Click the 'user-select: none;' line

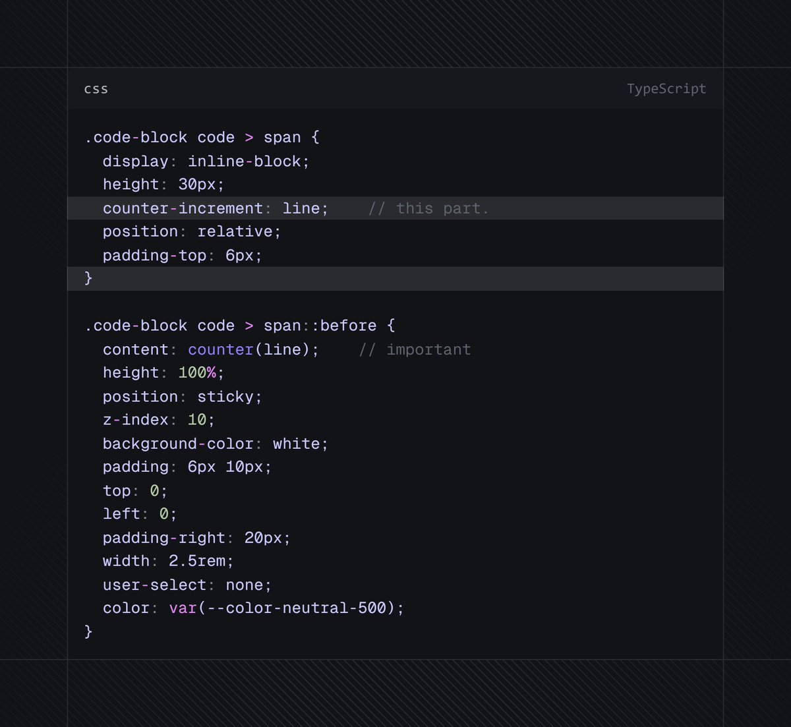[x=187, y=585]
